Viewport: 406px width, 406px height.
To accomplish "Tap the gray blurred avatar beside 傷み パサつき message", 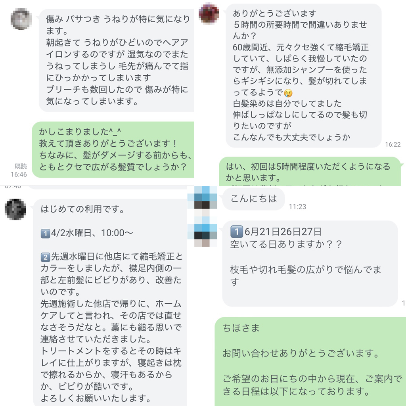I will (21, 19).
